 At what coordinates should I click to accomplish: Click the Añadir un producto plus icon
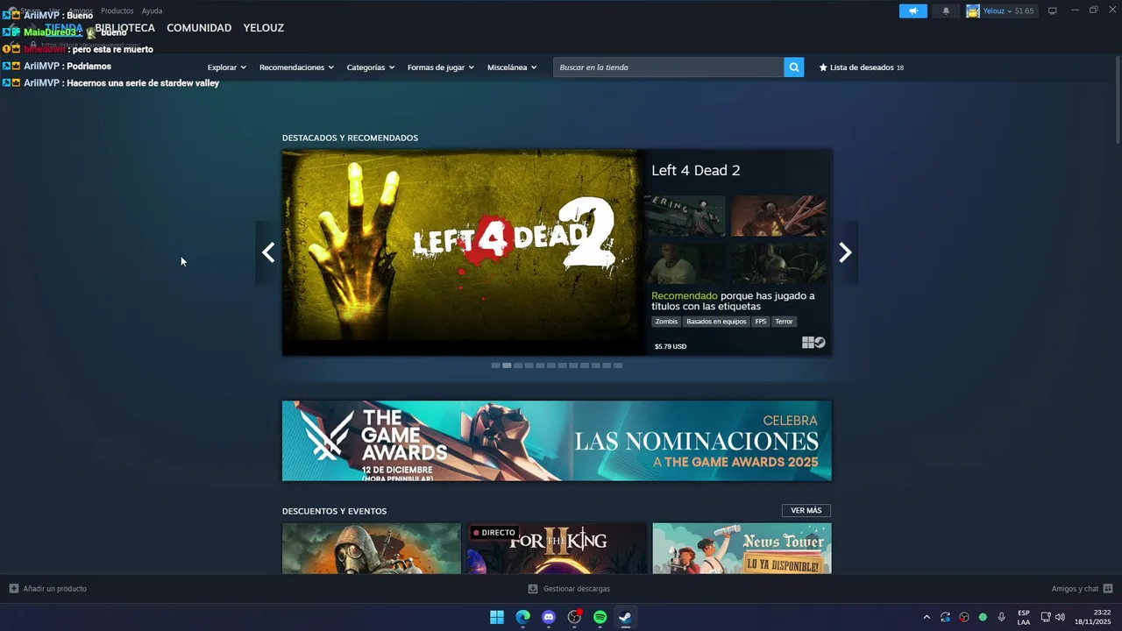tap(14, 589)
